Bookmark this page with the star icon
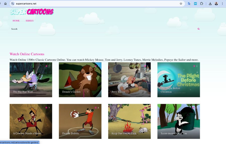 pos(181,4)
